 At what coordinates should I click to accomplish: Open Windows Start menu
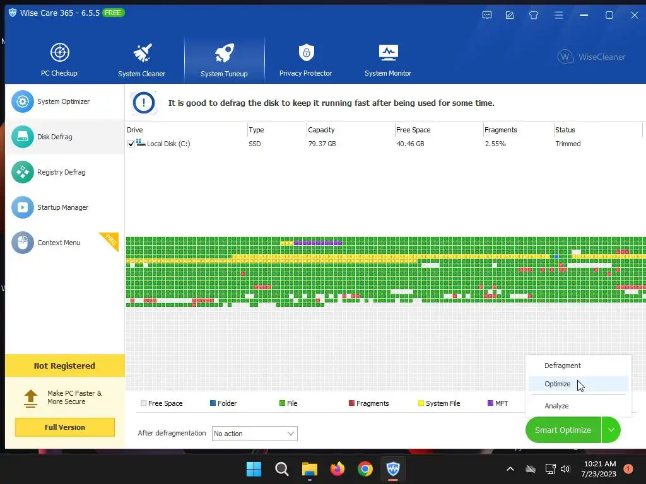254,469
